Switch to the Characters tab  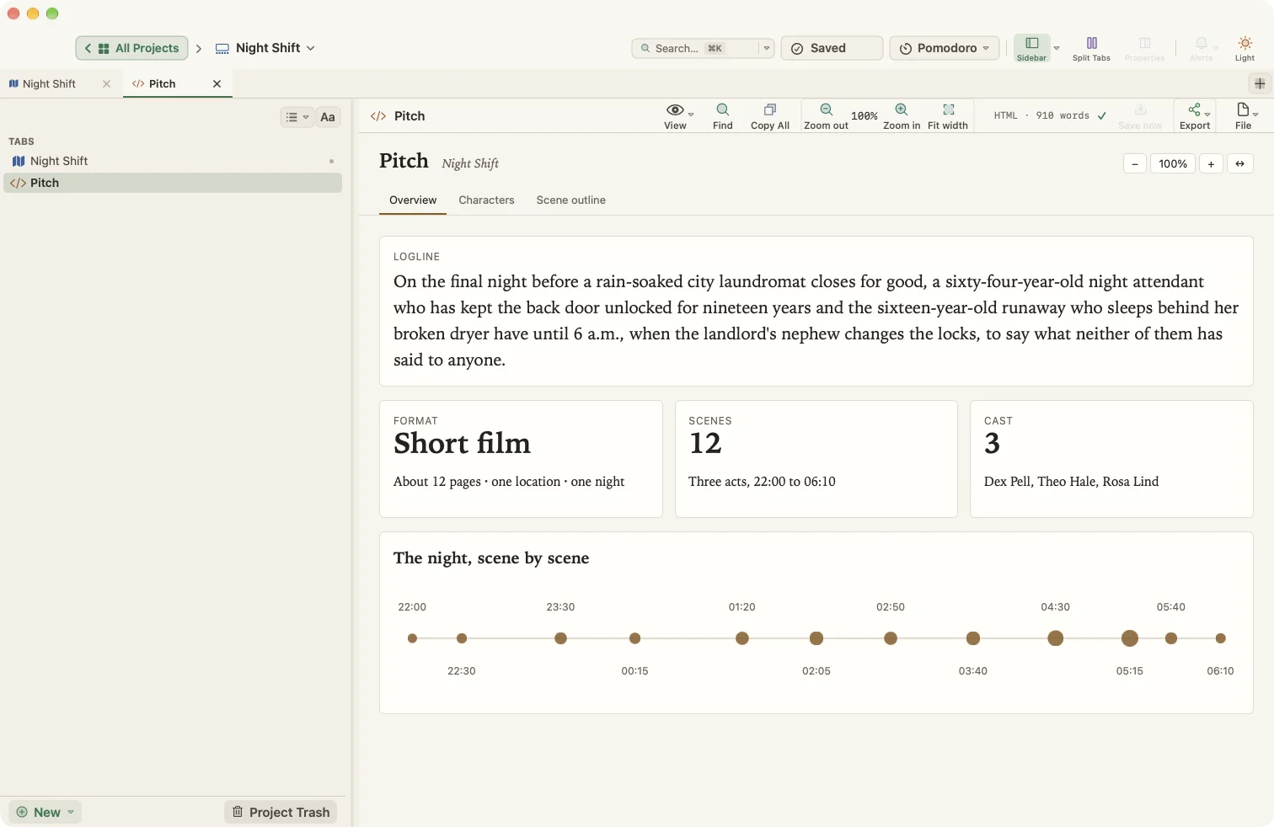pyautogui.click(x=486, y=200)
